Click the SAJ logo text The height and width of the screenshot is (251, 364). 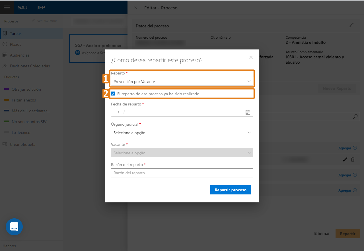23,7
